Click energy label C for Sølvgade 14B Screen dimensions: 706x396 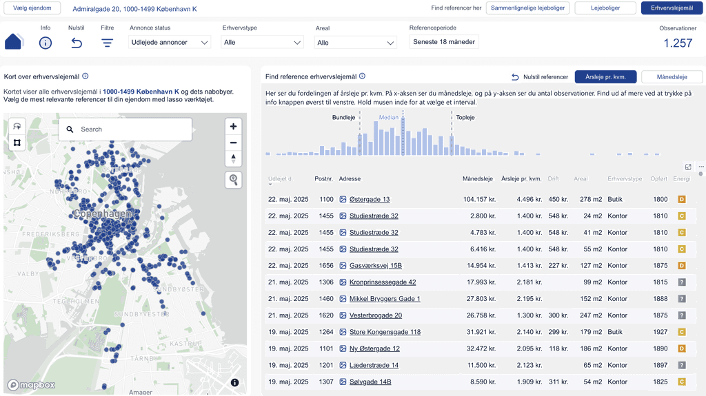[682, 382]
